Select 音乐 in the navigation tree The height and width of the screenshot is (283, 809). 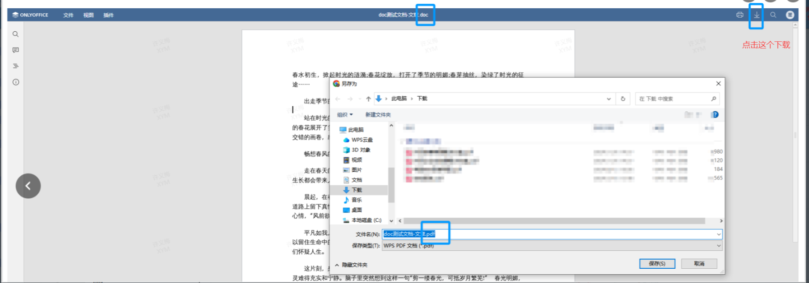[353, 200]
